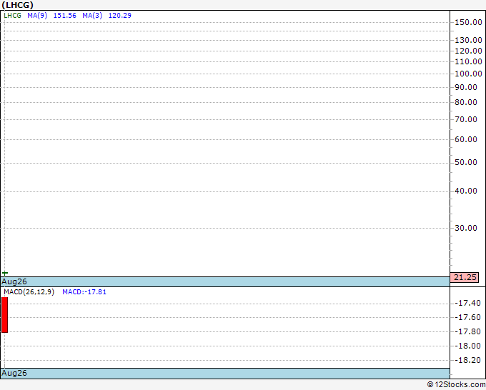The image size is (486, 390).
Task: Click the red MACD histogram bar
Action: click(5, 315)
